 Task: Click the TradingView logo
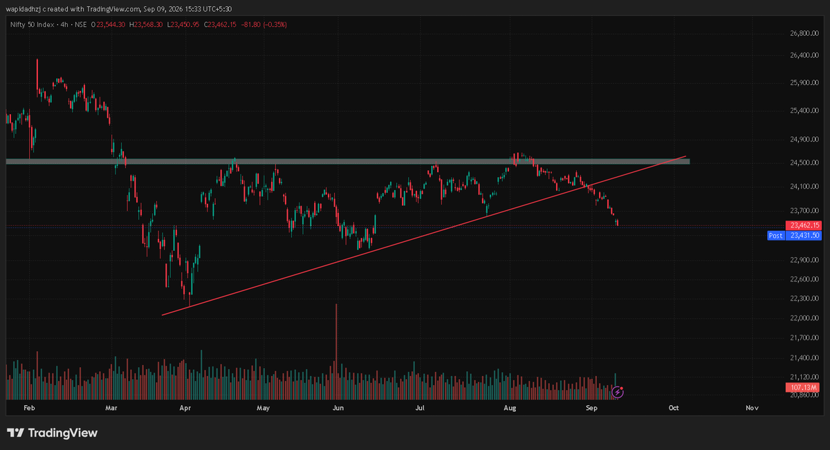53,433
